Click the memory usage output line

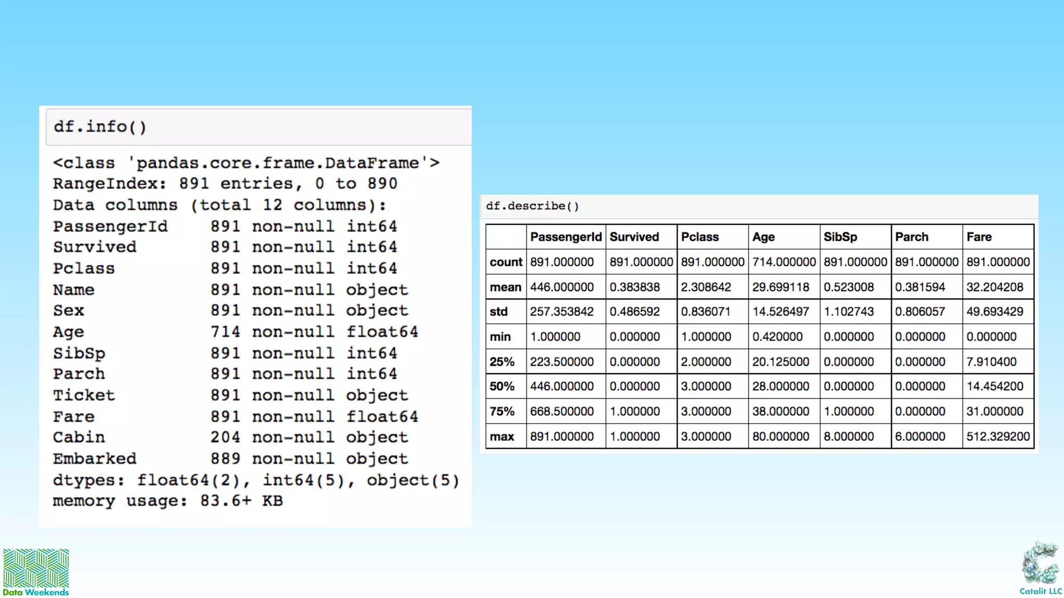pos(167,501)
